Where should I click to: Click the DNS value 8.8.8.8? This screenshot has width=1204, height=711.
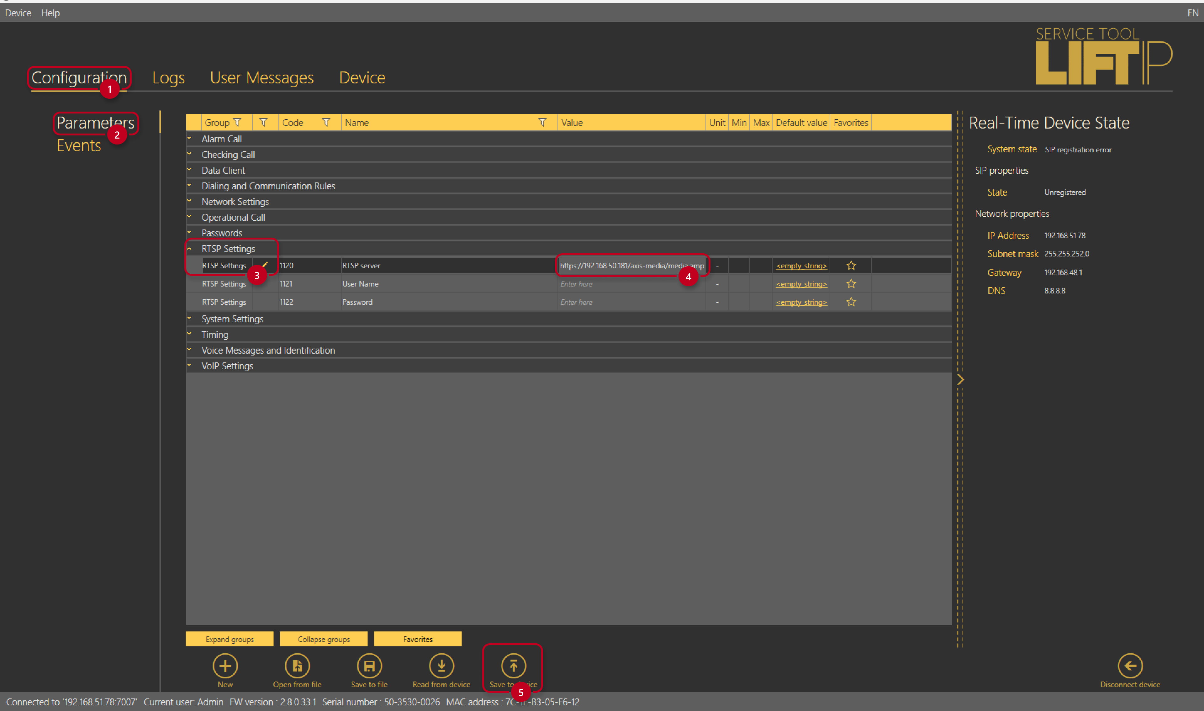coord(1054,290)
